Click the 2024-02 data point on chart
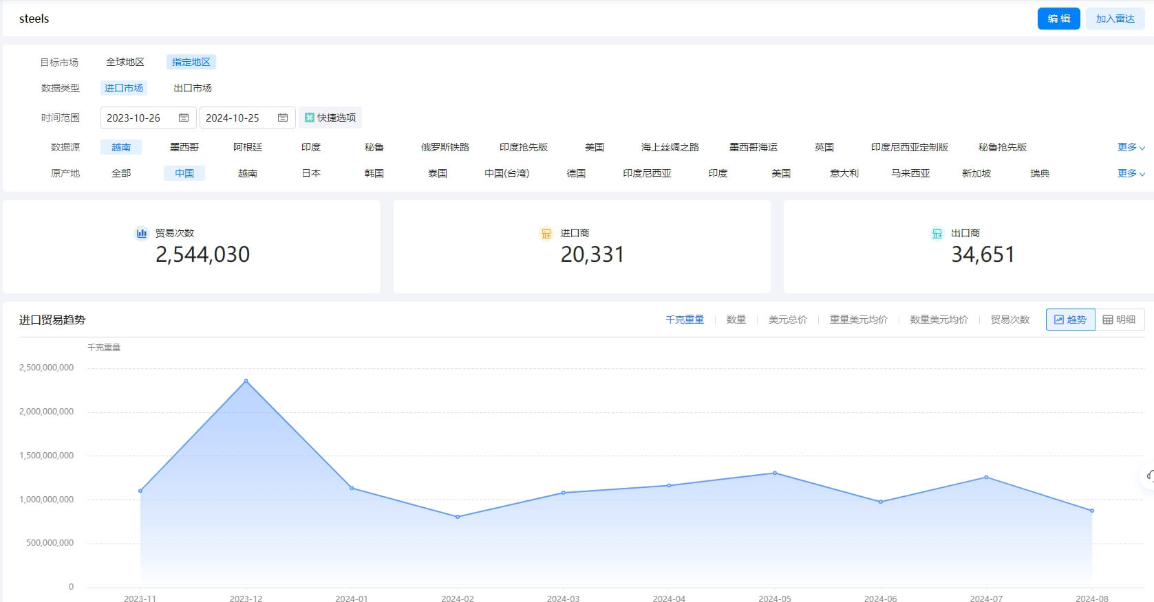Screen dimensions: 1154x602 pyautogui.click(x=458, y=517)
